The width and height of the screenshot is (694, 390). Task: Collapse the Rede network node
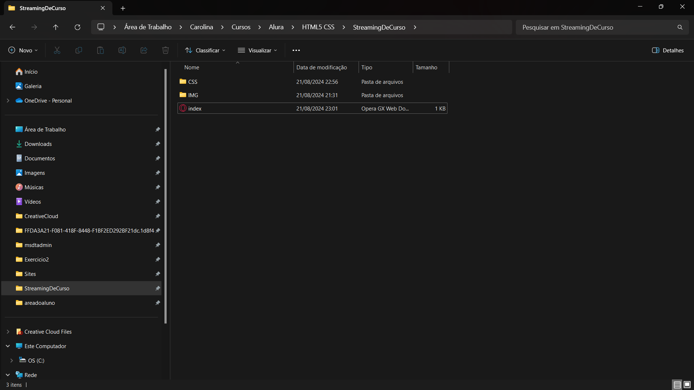pyautogui.click(x=8, y=375)
